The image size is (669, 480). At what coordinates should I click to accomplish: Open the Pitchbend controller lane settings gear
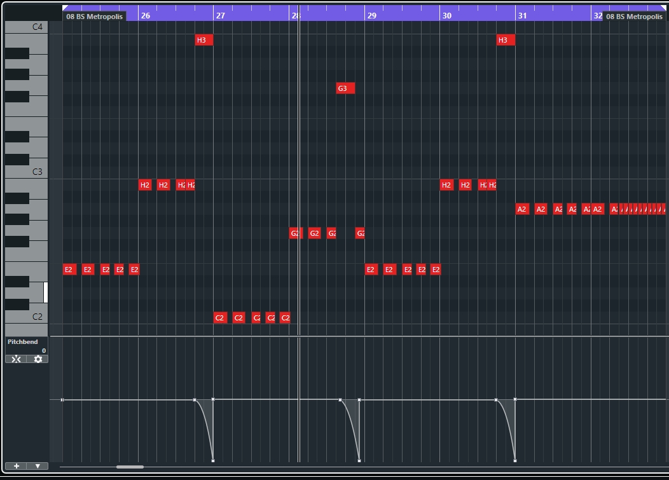point(38,359)
